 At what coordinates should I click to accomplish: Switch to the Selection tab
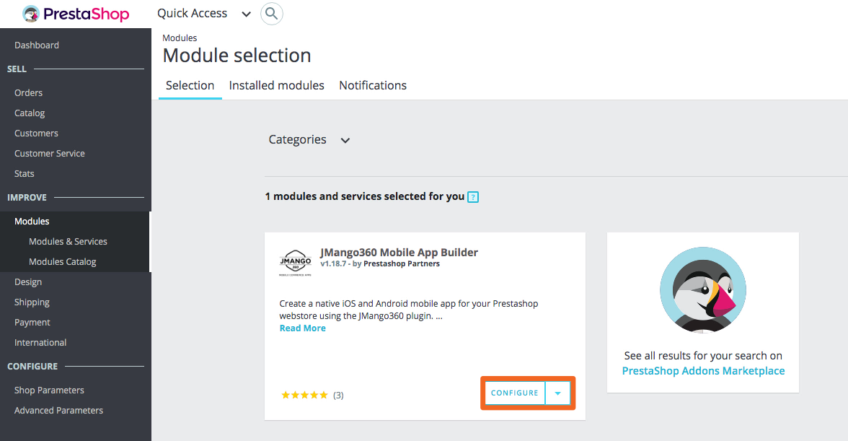(190, 85)
